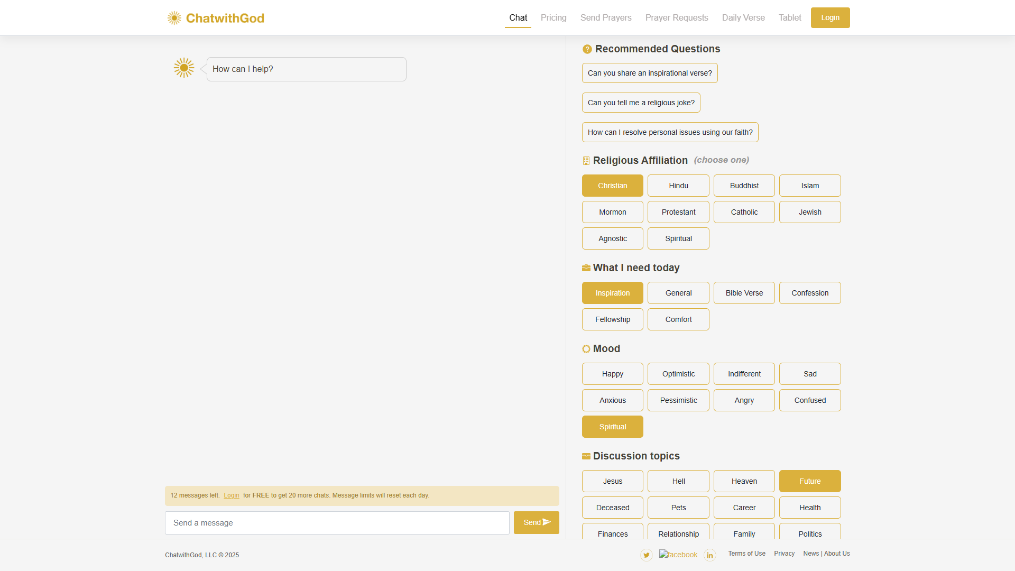The image size is (1015, 571).
Task: Click the Mood circle icon
Action: click(x=586, y=349)
